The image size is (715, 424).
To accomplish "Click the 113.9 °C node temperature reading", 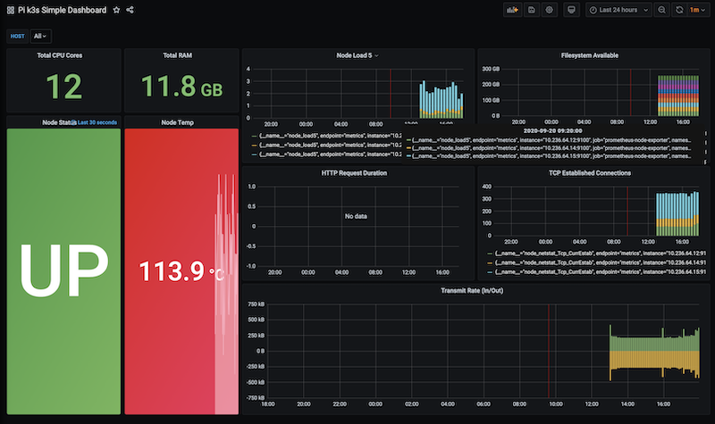I will 181,271.
